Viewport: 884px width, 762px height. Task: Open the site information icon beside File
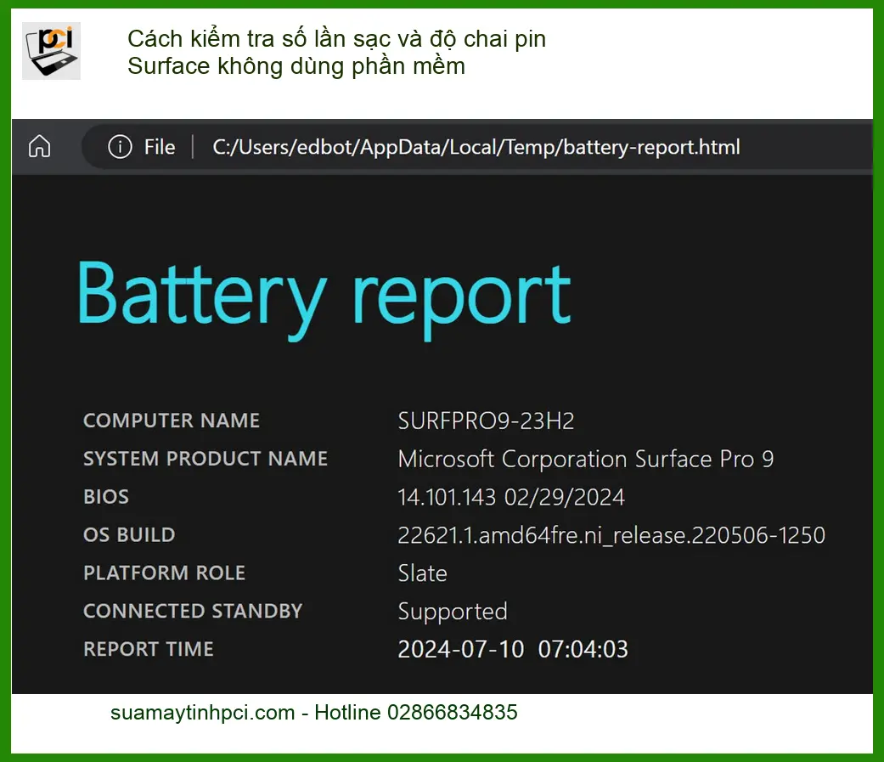tap(120, 147)
